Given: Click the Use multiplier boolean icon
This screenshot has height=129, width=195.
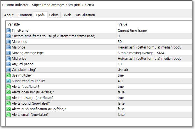Looking at the screenshot, I should [8, 75].
